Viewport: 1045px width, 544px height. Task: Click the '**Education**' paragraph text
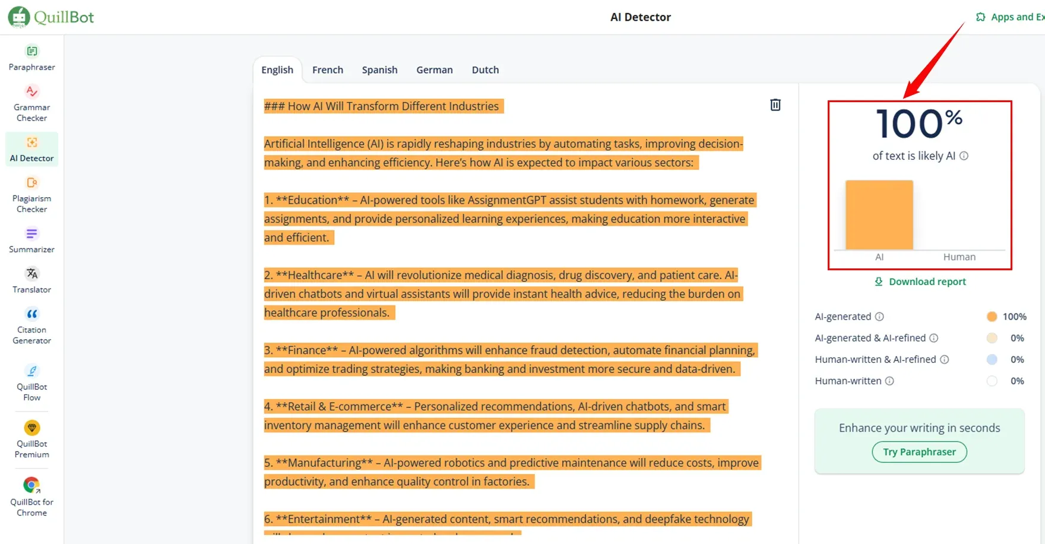click(x=511, y=219)
